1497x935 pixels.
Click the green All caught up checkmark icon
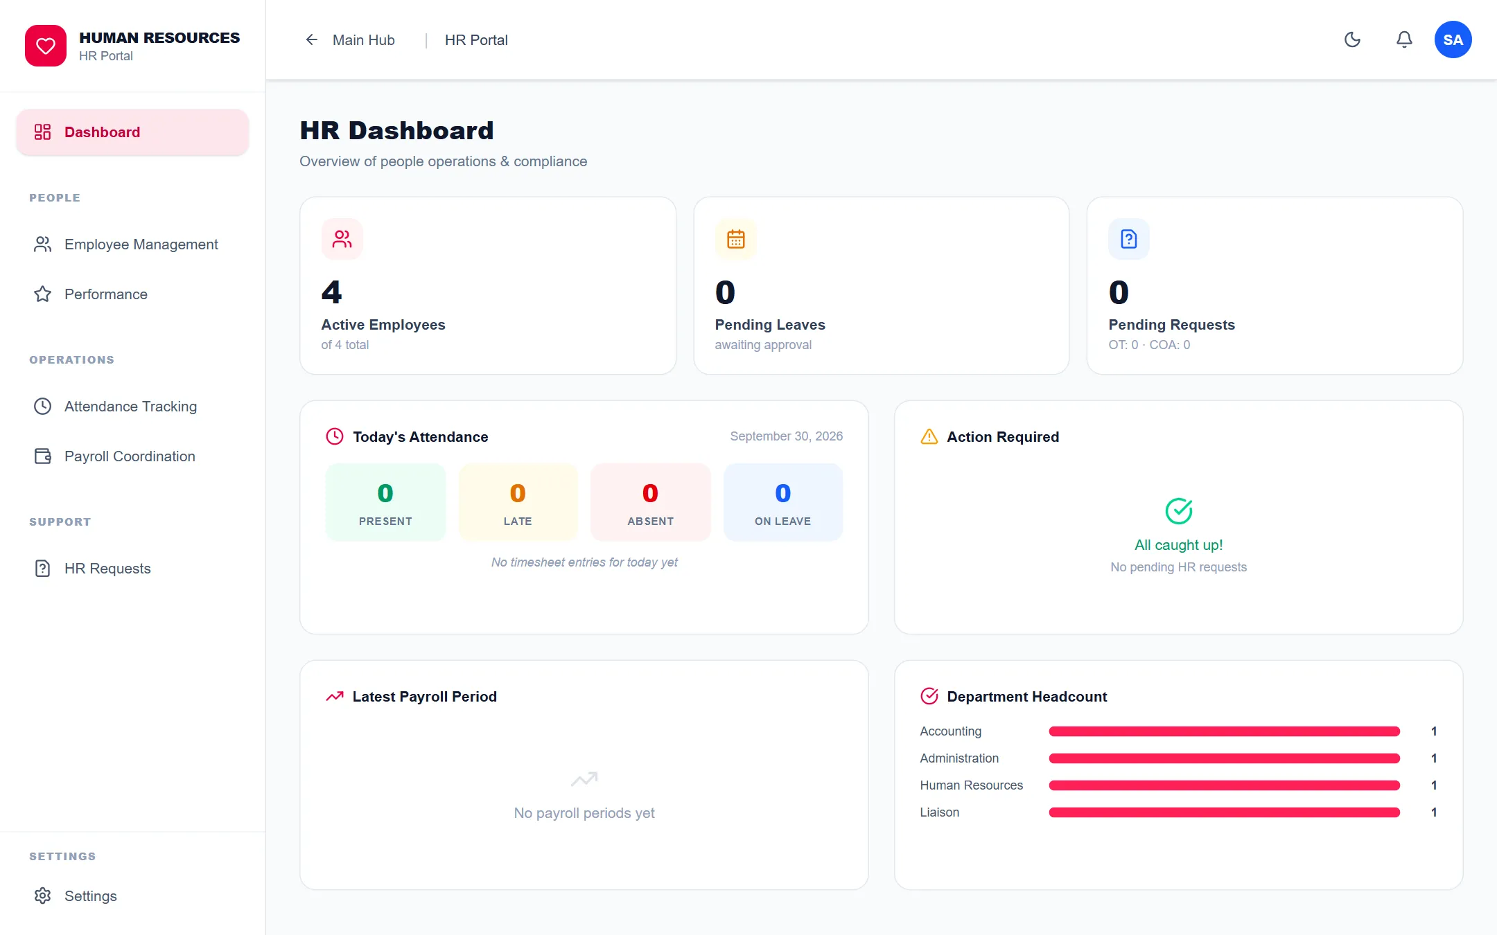point(1179,511)
